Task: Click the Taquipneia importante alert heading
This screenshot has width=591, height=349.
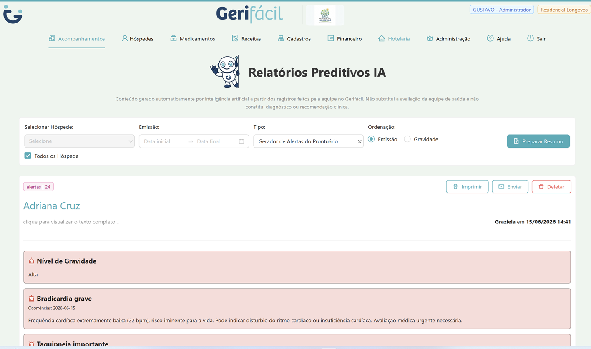Action: pos(73,344)
